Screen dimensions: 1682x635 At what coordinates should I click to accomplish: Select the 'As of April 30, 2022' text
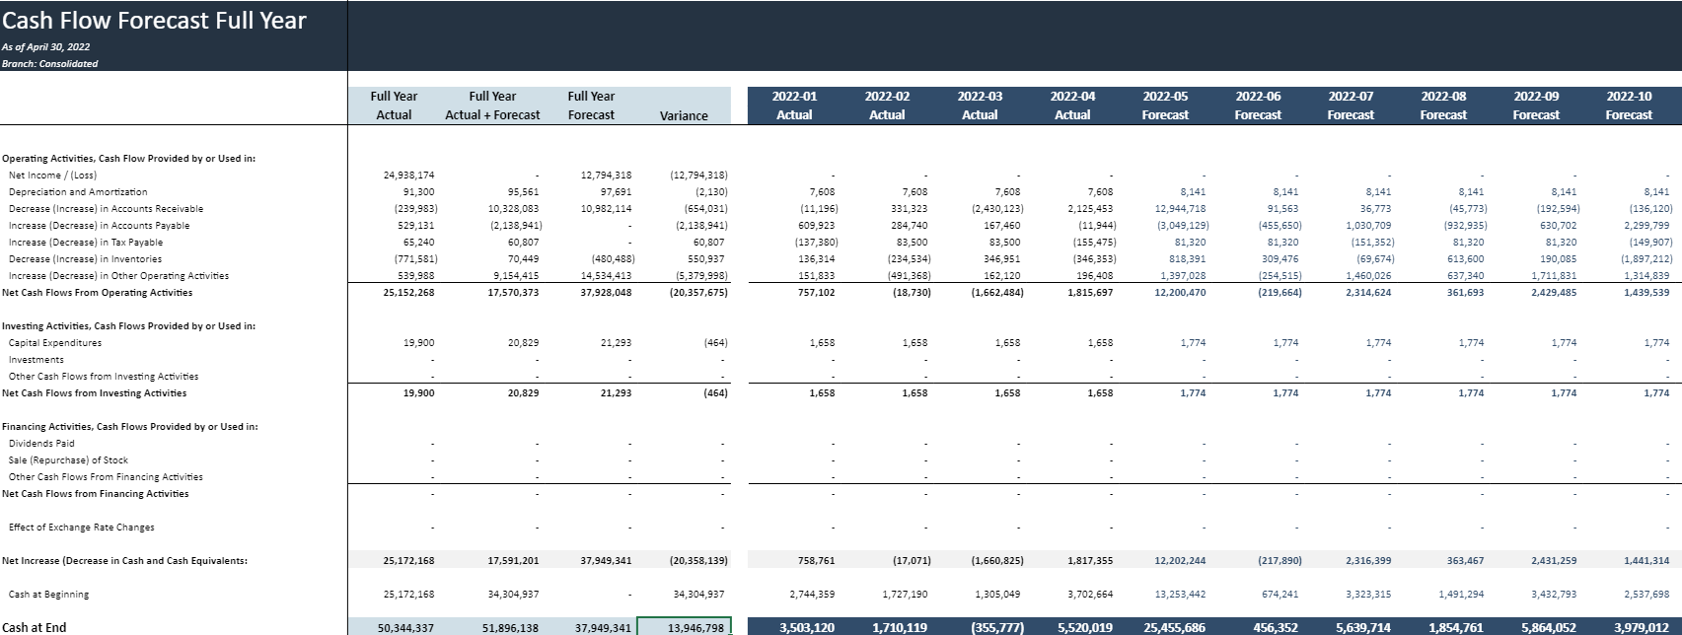45,47
